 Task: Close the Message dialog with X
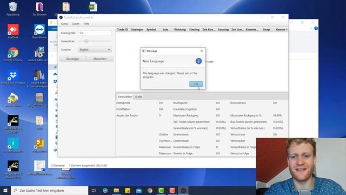tap(202, 51)
